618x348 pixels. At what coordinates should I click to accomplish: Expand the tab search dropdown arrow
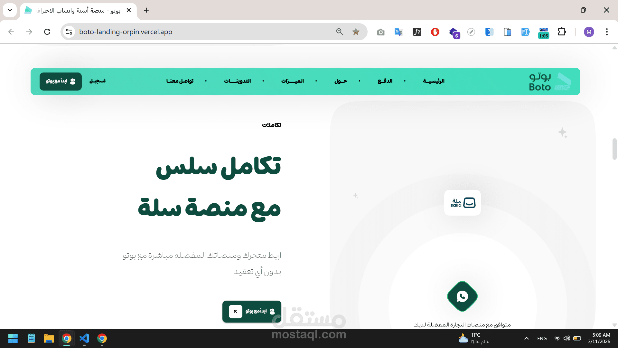[10, 10]
